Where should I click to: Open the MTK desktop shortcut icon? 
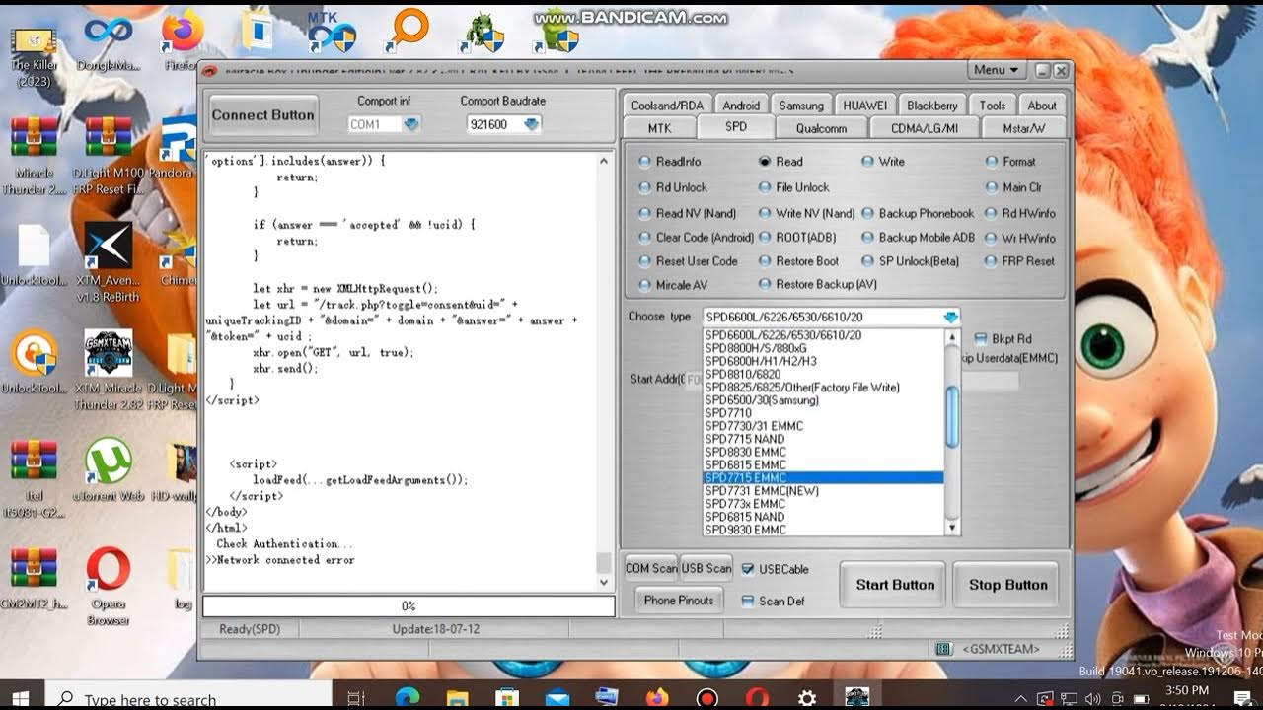[x=332, y=32]
